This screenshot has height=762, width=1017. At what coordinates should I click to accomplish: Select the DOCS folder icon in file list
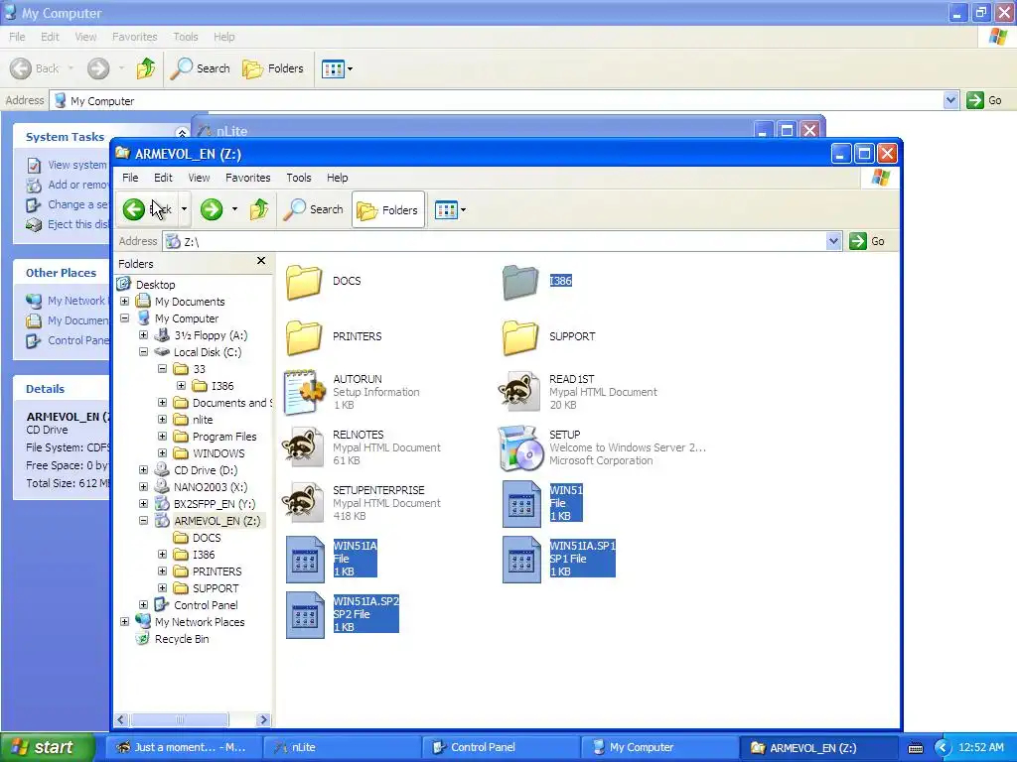(304, 281)
